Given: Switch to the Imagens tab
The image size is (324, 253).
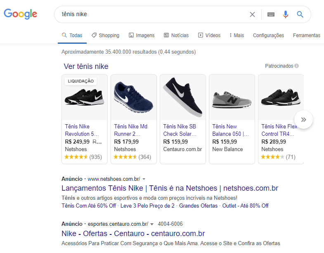Looking at the screenshot, I should 142,35.
